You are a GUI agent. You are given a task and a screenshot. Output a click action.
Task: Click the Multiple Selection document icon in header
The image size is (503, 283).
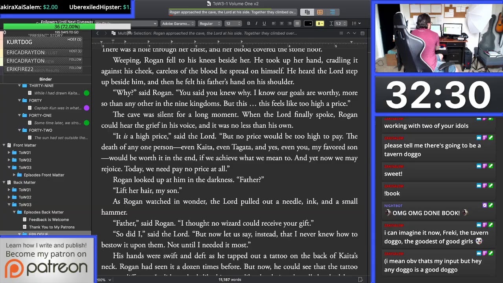[114, 33]
